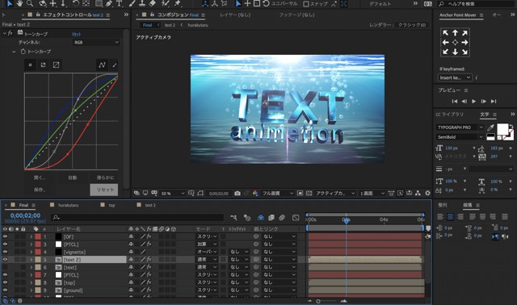Select the Zoom magnifier tool
The width and height of the screenshot is (517, 305).
(x=30, y=3)
